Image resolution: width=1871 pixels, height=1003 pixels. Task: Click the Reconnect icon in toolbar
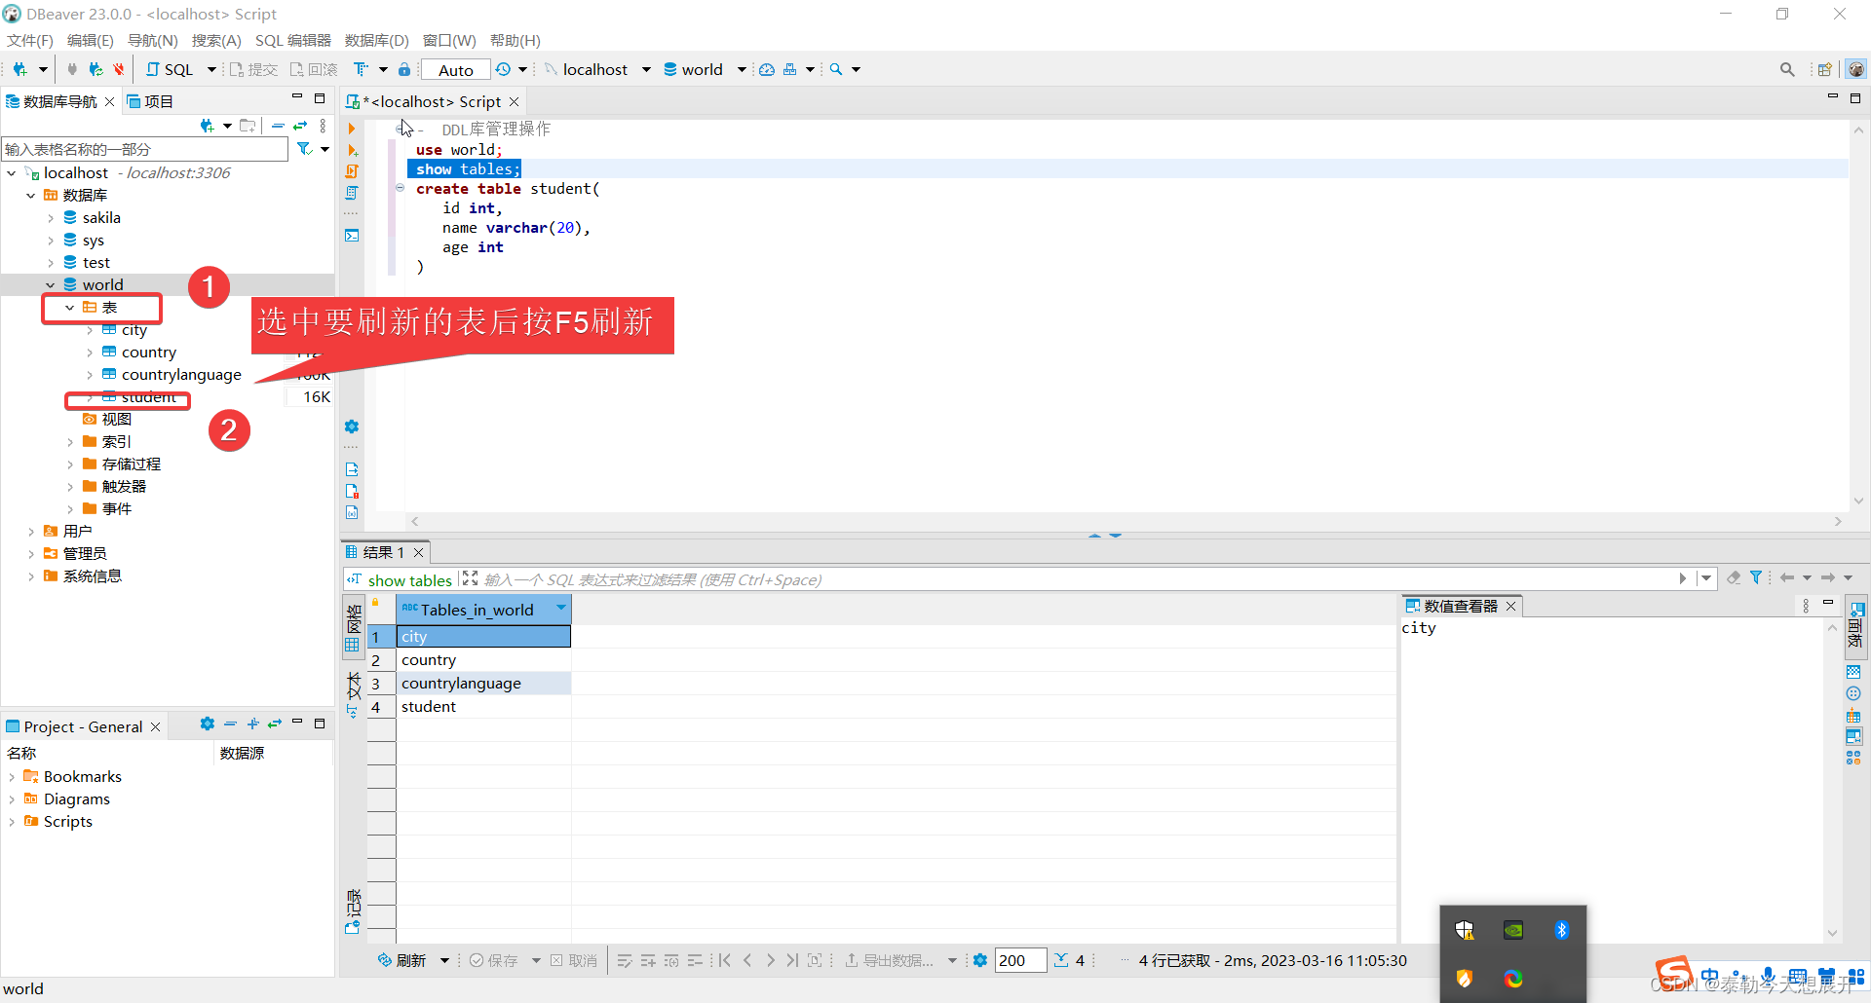click(95, 69)
